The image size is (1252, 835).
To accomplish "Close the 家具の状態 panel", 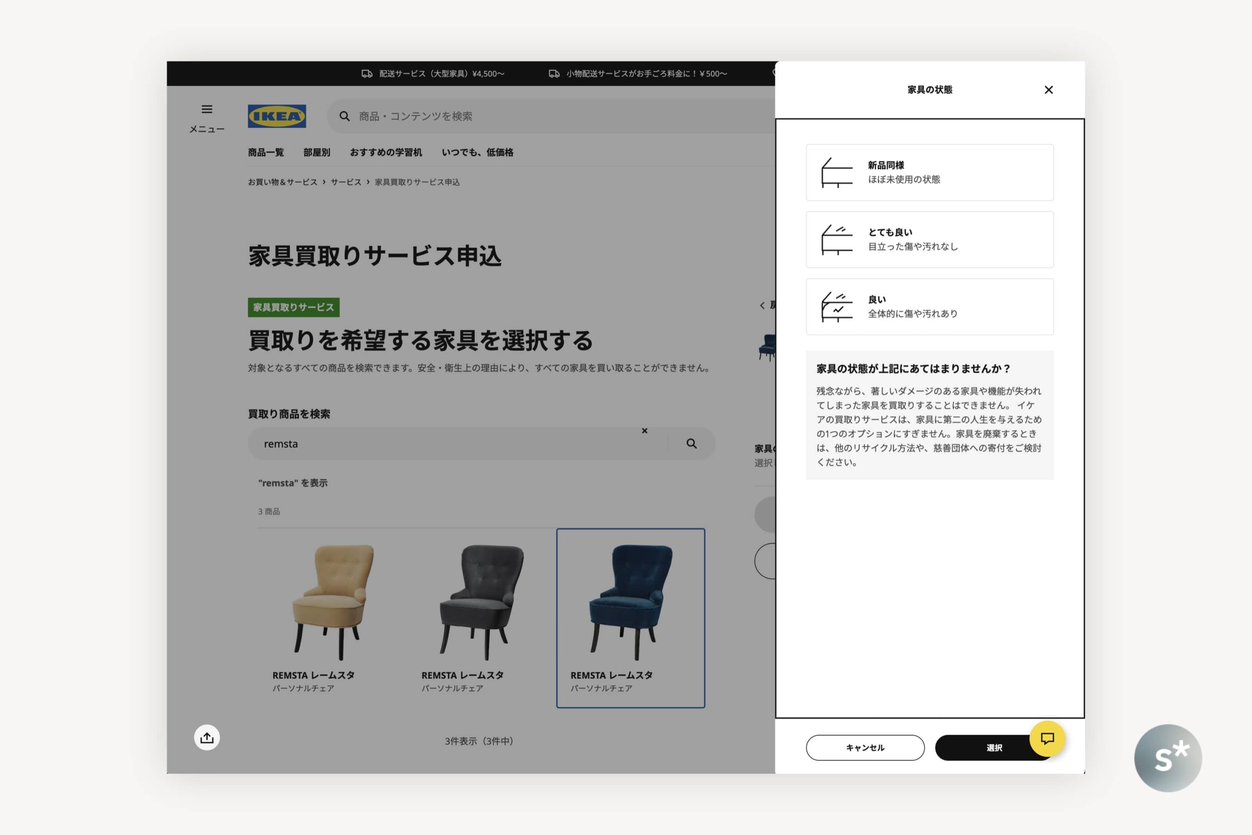I will pos(1048,90).
